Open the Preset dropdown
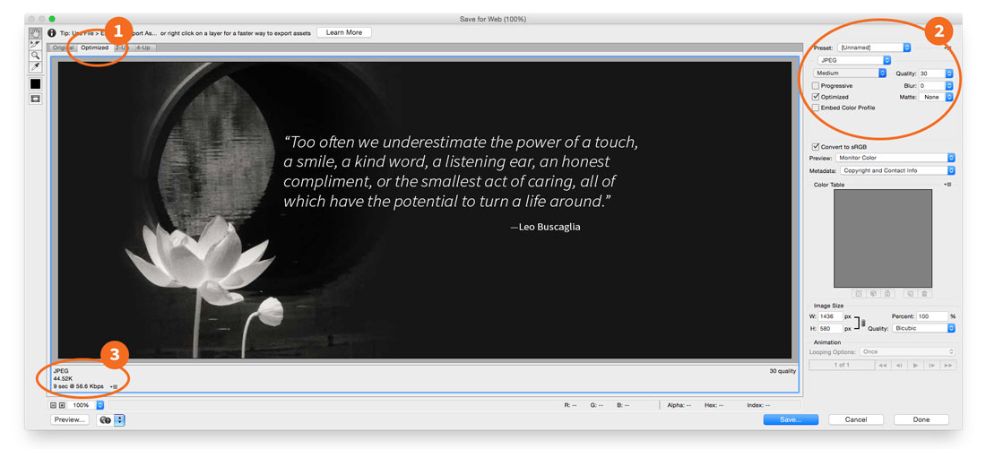986x449 pixels. point(874,47)
